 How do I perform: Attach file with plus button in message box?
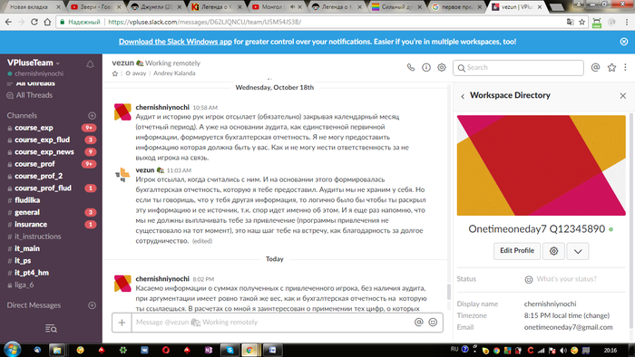point(122,323)
